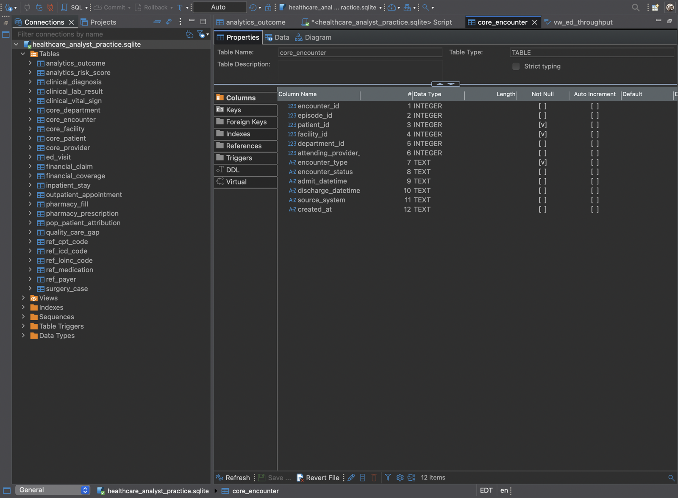The image size is (678, 498).
Task: Expand the core_encounter table node
Action: pyautogui.click(x=30, y=119)
